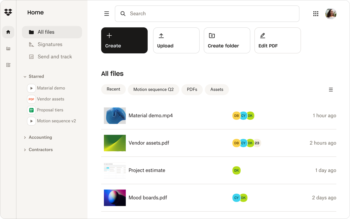
Task: Open the Mood boards.pdf thumbnail
Action: [115, 198]
